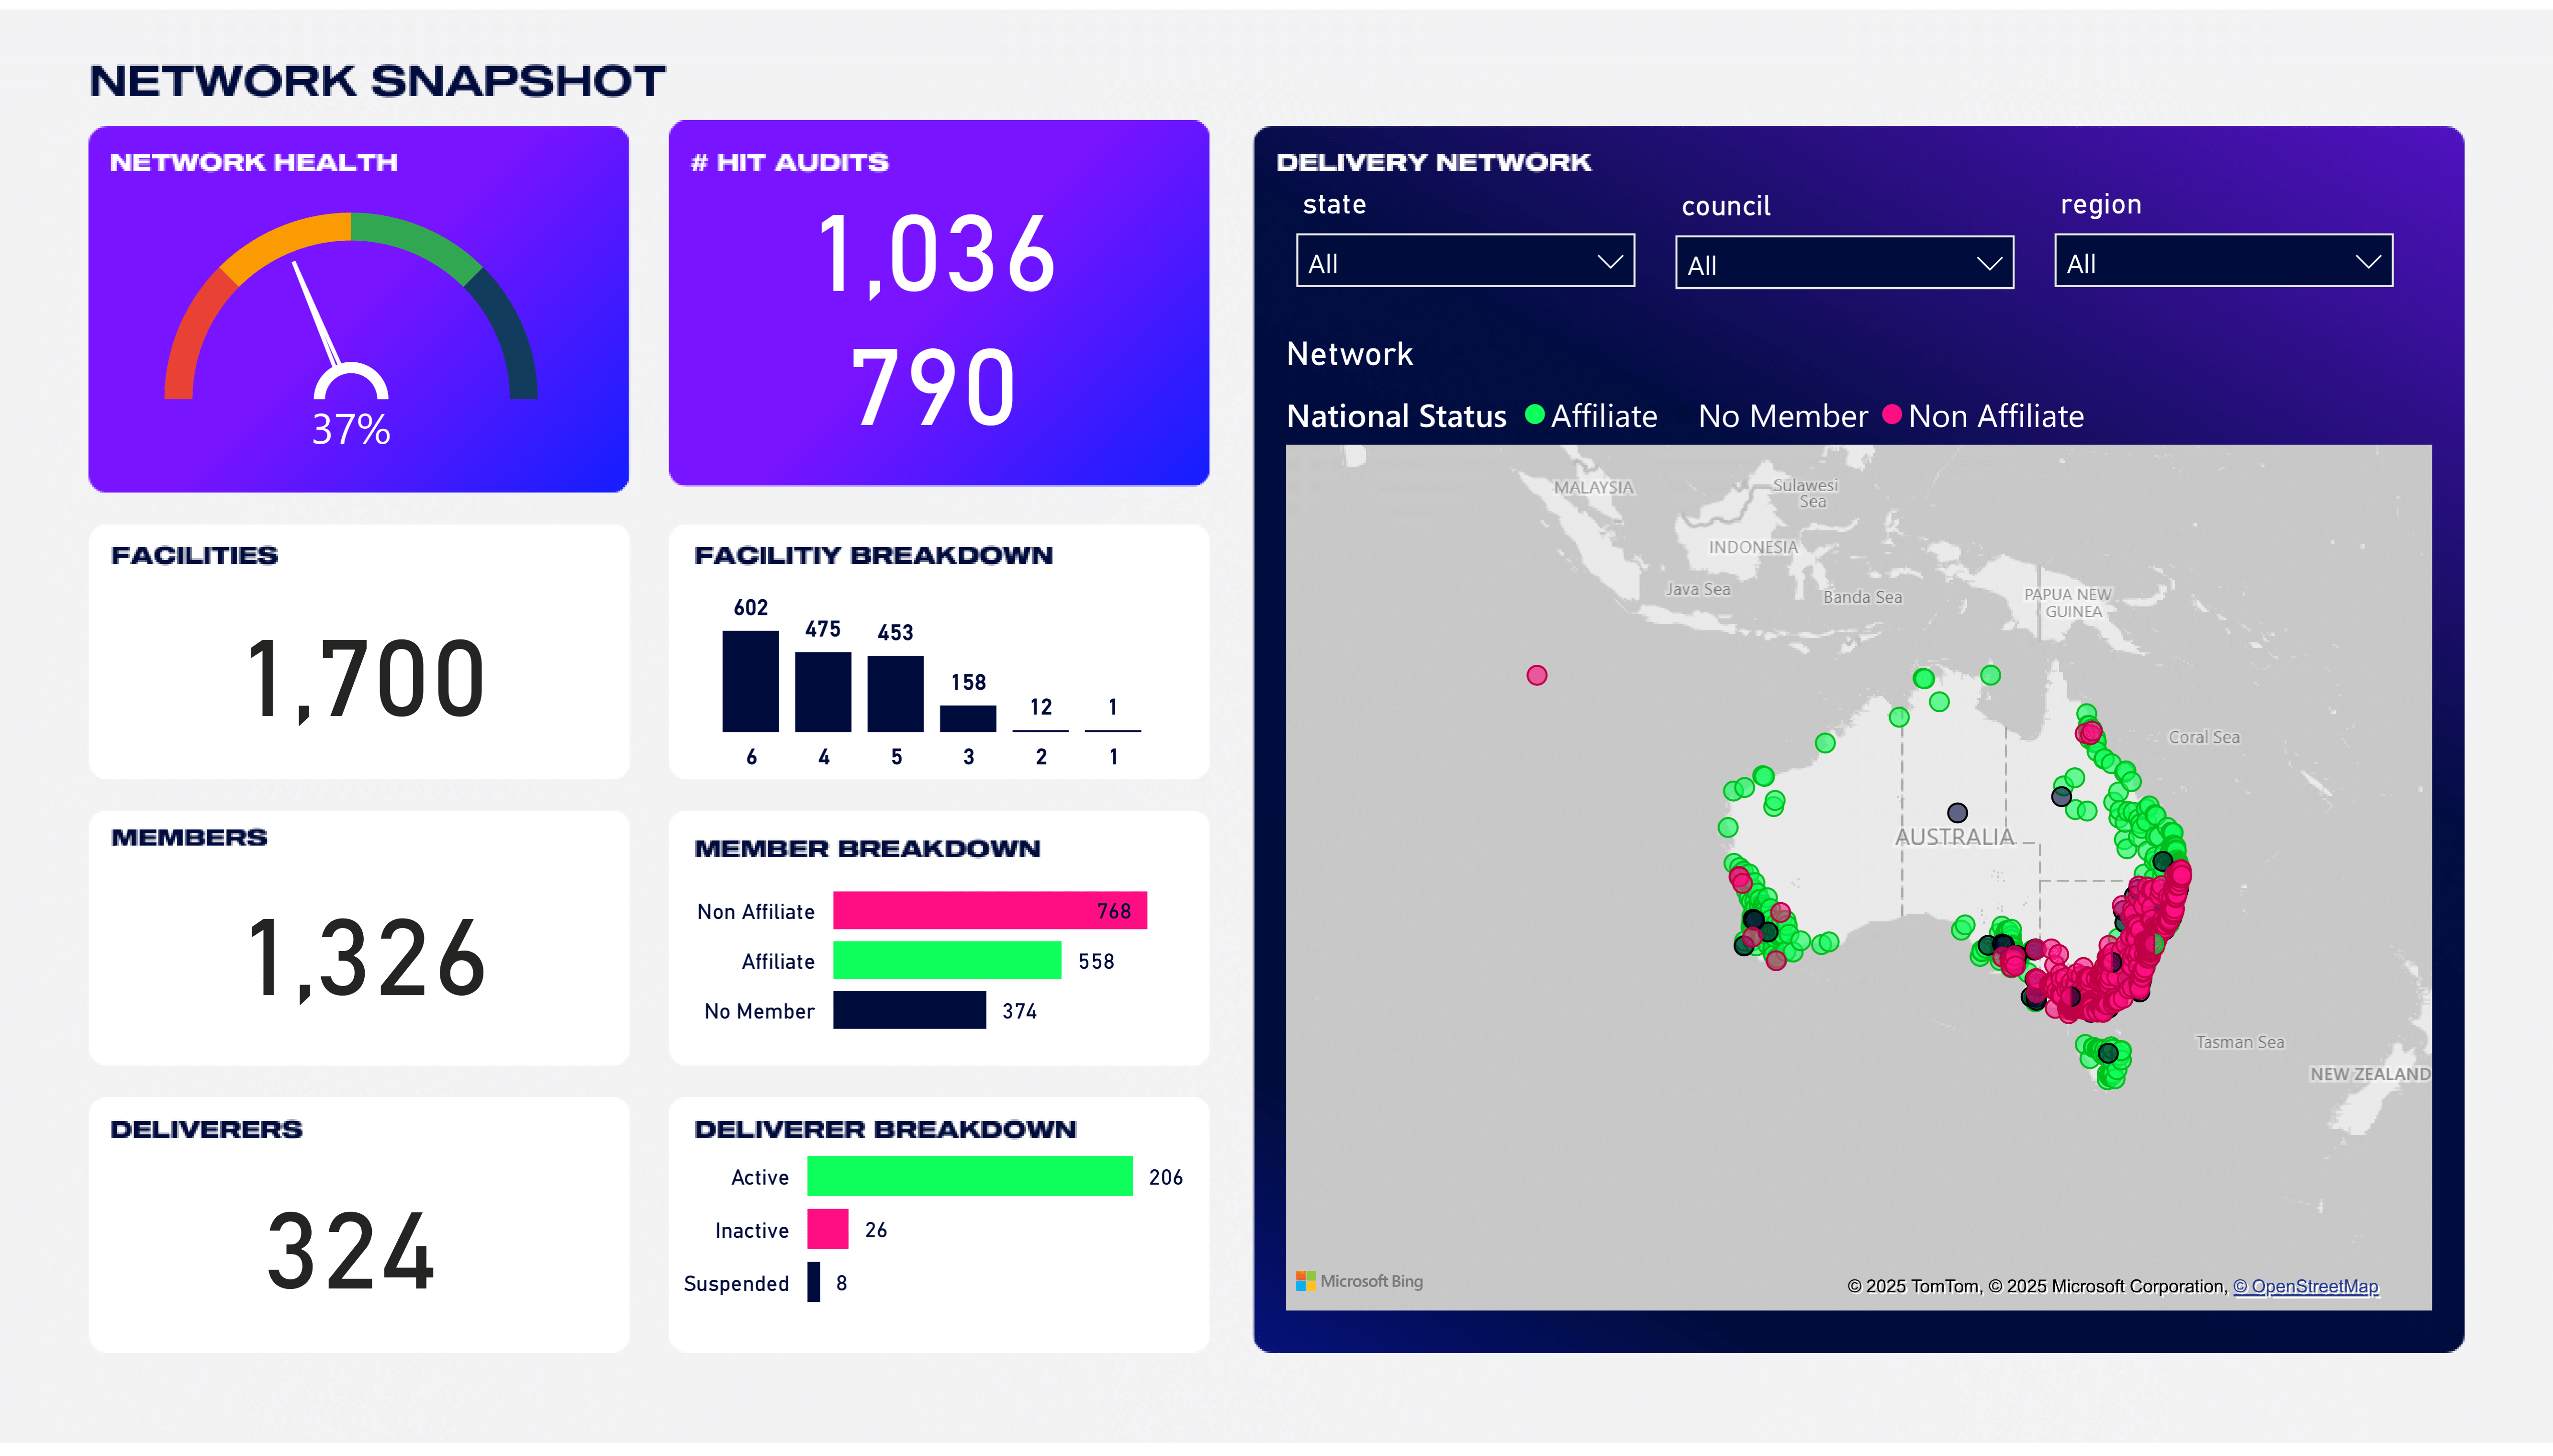Click the dark map point in central Australia
2553x1456 pixels.
[x=1957, y=813]
